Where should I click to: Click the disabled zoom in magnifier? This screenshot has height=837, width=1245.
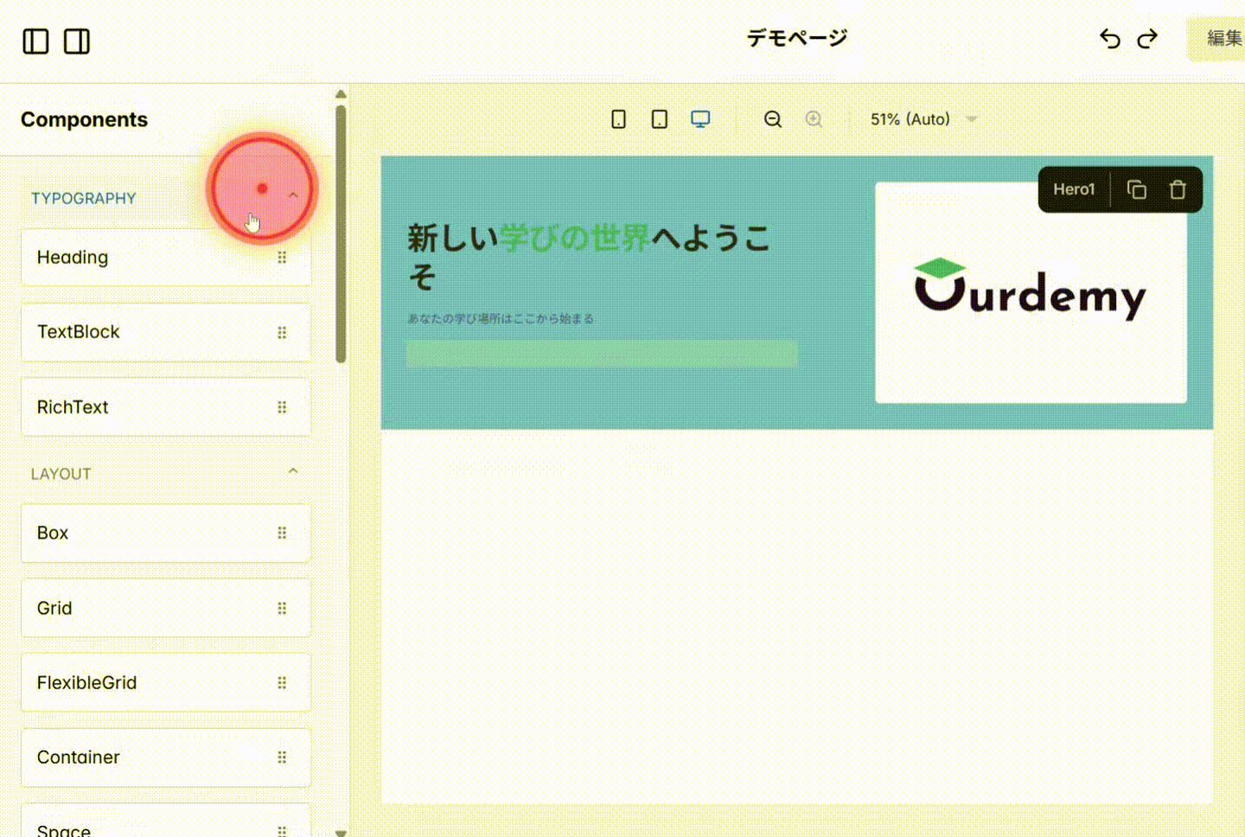pyautogui.click(x=814, y=118)
